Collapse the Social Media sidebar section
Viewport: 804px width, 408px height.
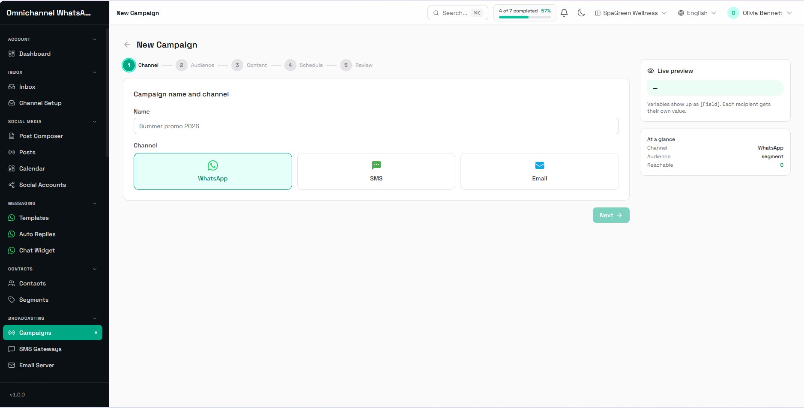point(95,122)
